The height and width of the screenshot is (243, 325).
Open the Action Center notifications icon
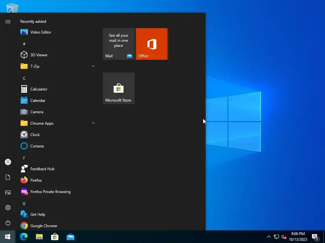(x=315, y=237)
